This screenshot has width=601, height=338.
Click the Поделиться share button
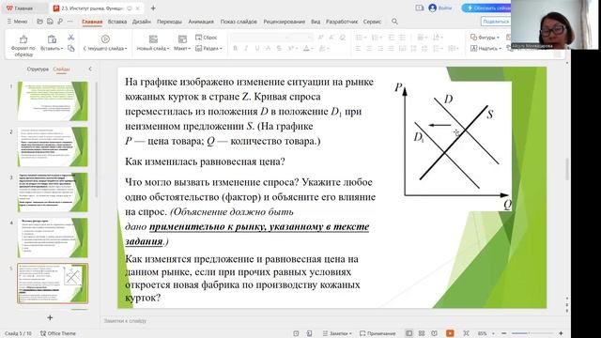pyautogui.click(x=496, y=22)
